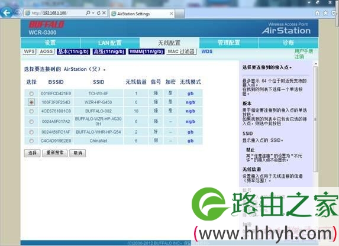Open the WPS submenu
This screenshot has width=339, height=246.
(30, 51)
